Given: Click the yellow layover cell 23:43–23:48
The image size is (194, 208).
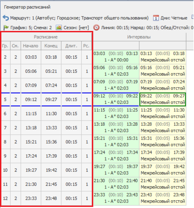Looking at the screenshot, I should [162, 198].
